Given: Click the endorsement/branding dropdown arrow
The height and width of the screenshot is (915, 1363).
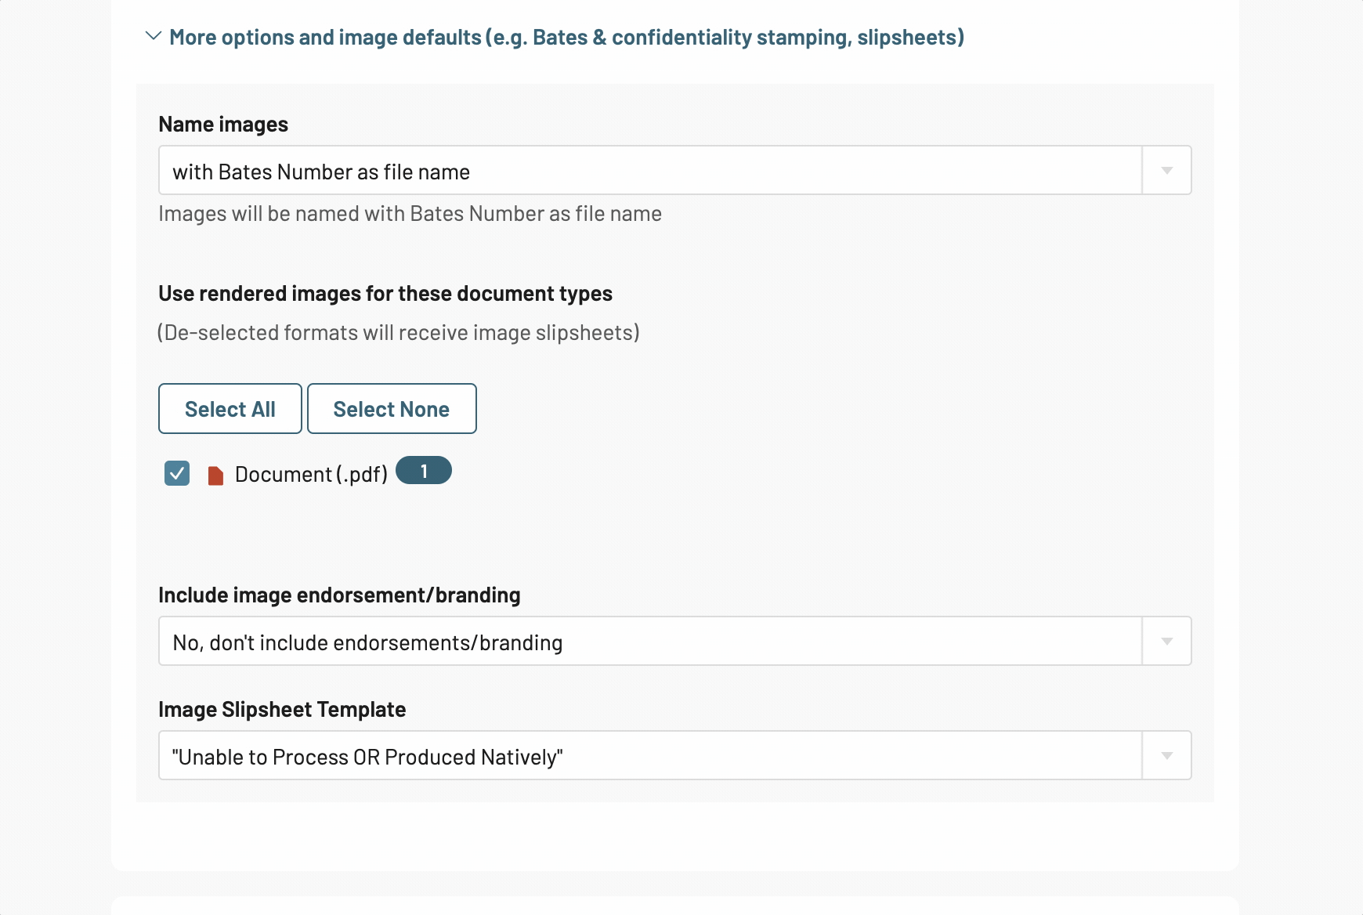Looking at the screenshot, I should [x=1166, y=642].
